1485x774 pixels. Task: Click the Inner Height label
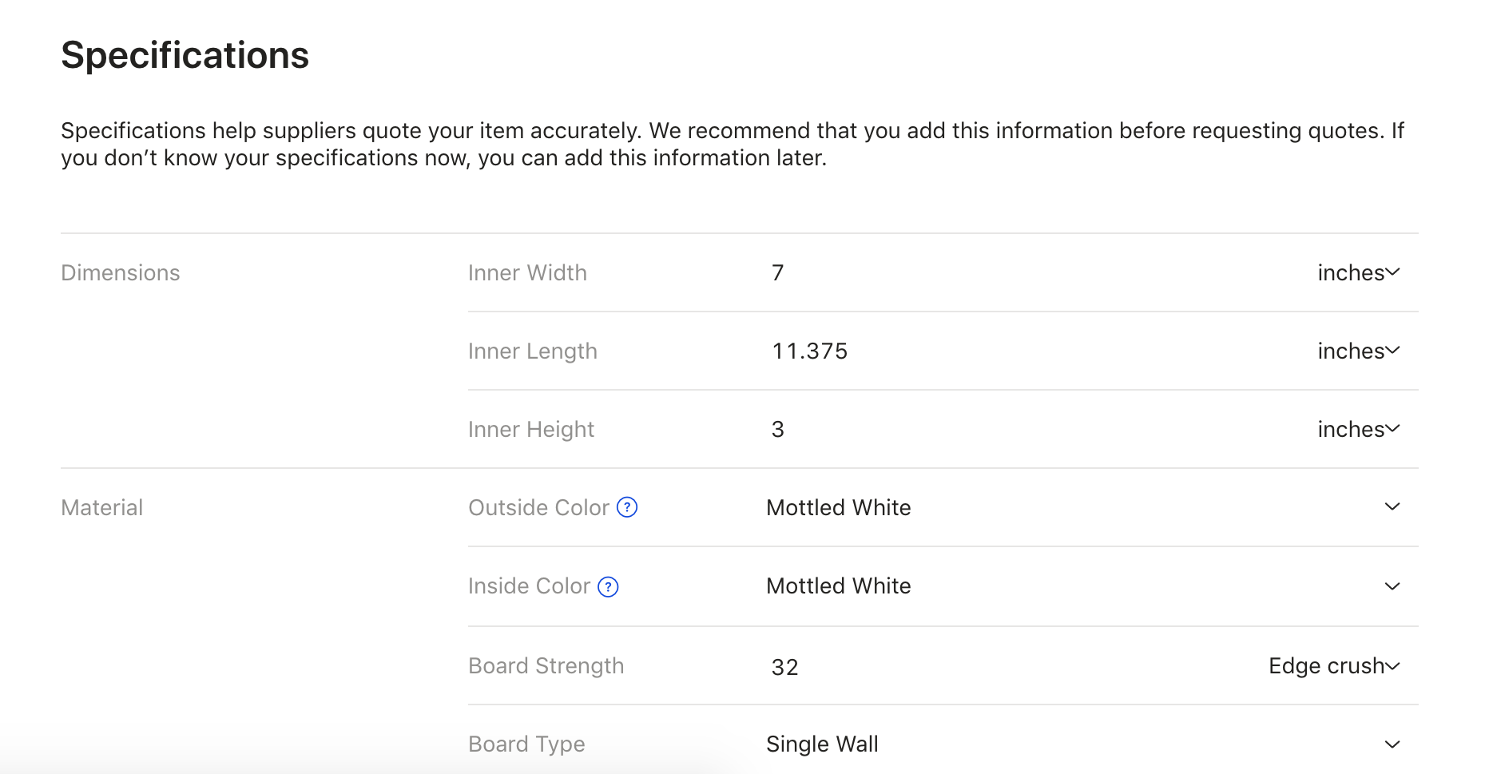531,430
